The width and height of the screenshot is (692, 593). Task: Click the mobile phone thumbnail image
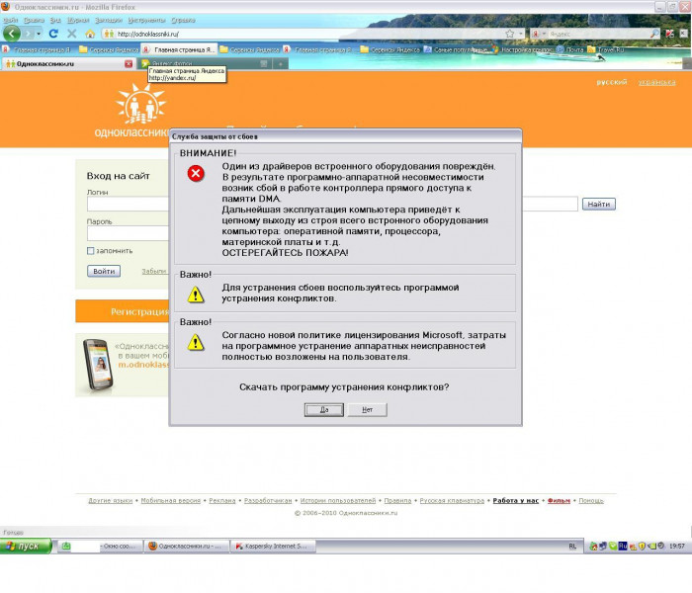click(x=98, y=365)
